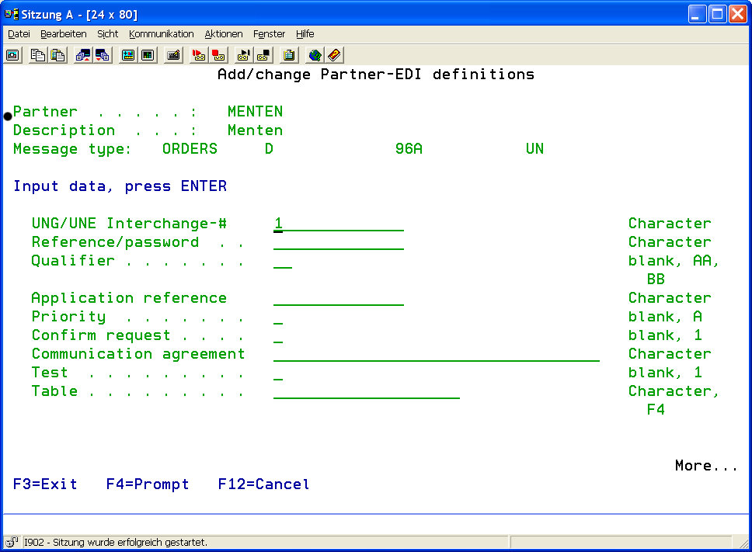Click the Receive File from Host icon
This screenshot has width=752, height=552.
pyautogui.click(x=102, y=55)
